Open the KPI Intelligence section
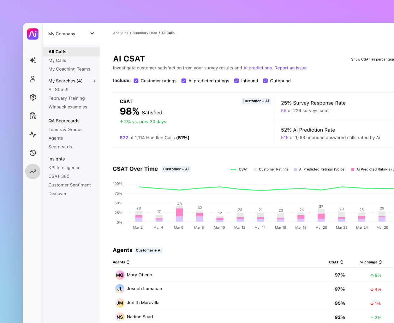394x323 pixels. (64, 167)
